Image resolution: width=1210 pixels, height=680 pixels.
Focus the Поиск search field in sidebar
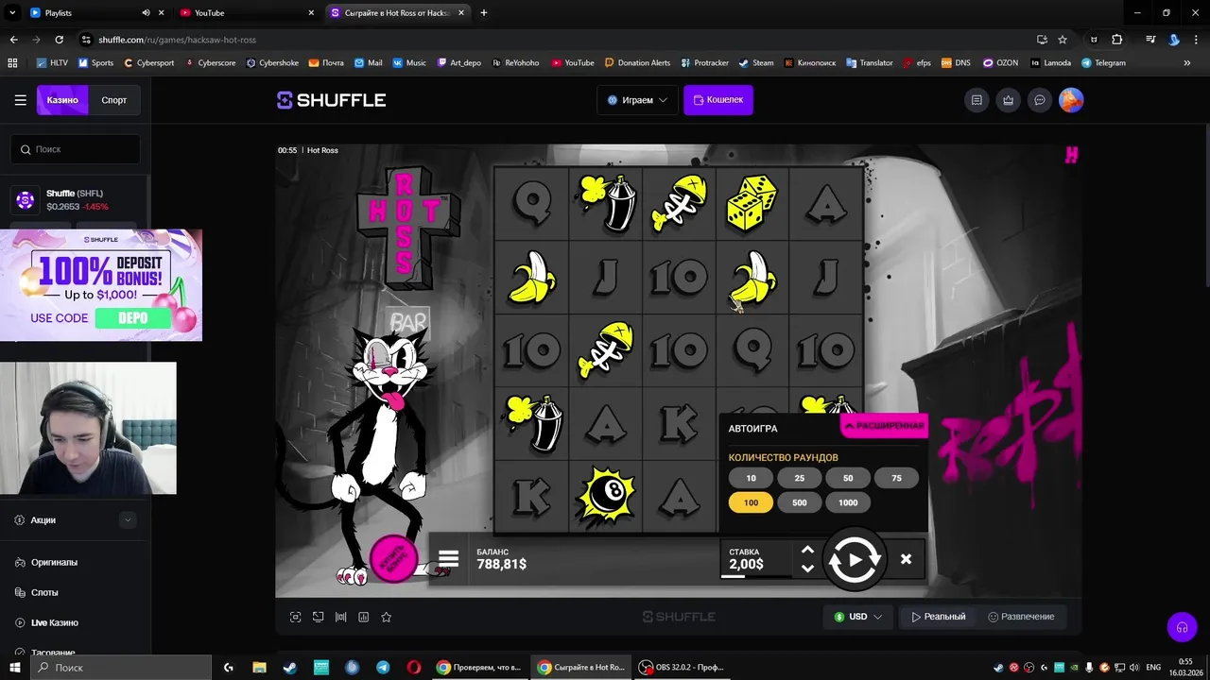76,149
